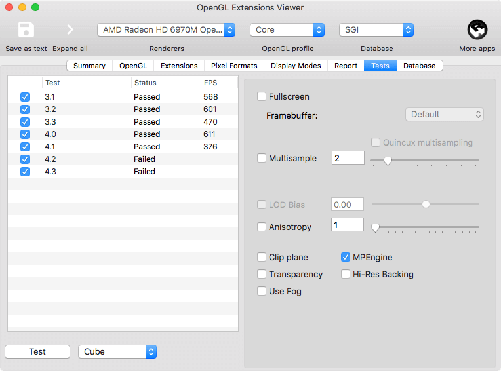Open the OpenGL profile Core dropdown
The height and width of the screenshot is (371, 501).
click(287, 30)
